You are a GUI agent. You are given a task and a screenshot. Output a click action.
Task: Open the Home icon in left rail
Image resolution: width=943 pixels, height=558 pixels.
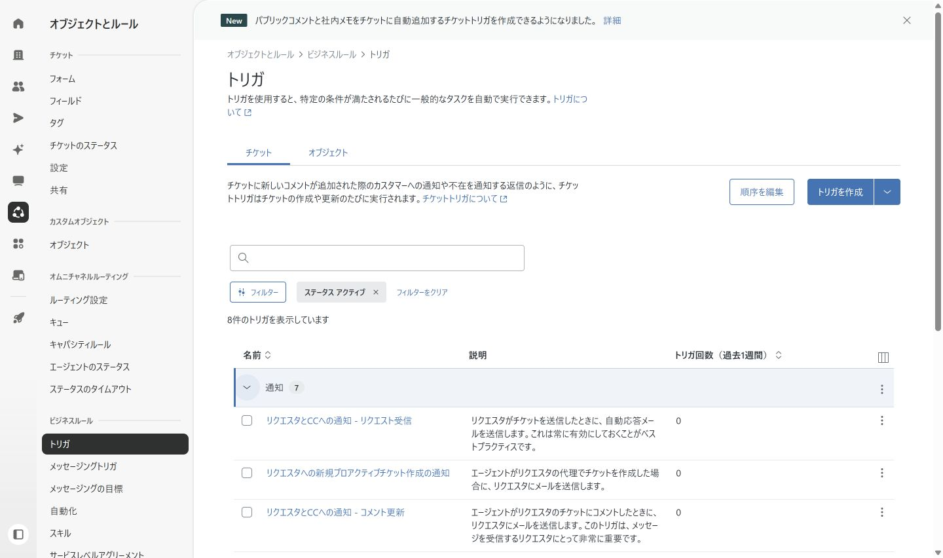point(18,24)
